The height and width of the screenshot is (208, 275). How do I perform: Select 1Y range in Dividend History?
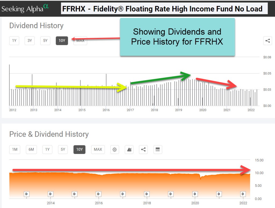pos(14,41)
